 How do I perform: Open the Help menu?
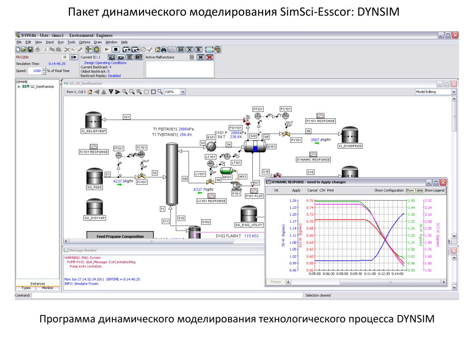click(x=124, y=42)
